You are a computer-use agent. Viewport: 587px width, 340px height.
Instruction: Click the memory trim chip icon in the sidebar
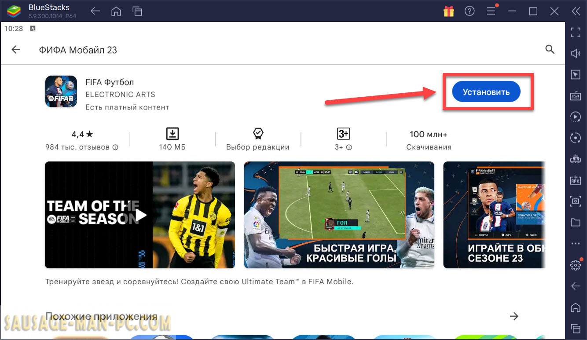[576, 159]
